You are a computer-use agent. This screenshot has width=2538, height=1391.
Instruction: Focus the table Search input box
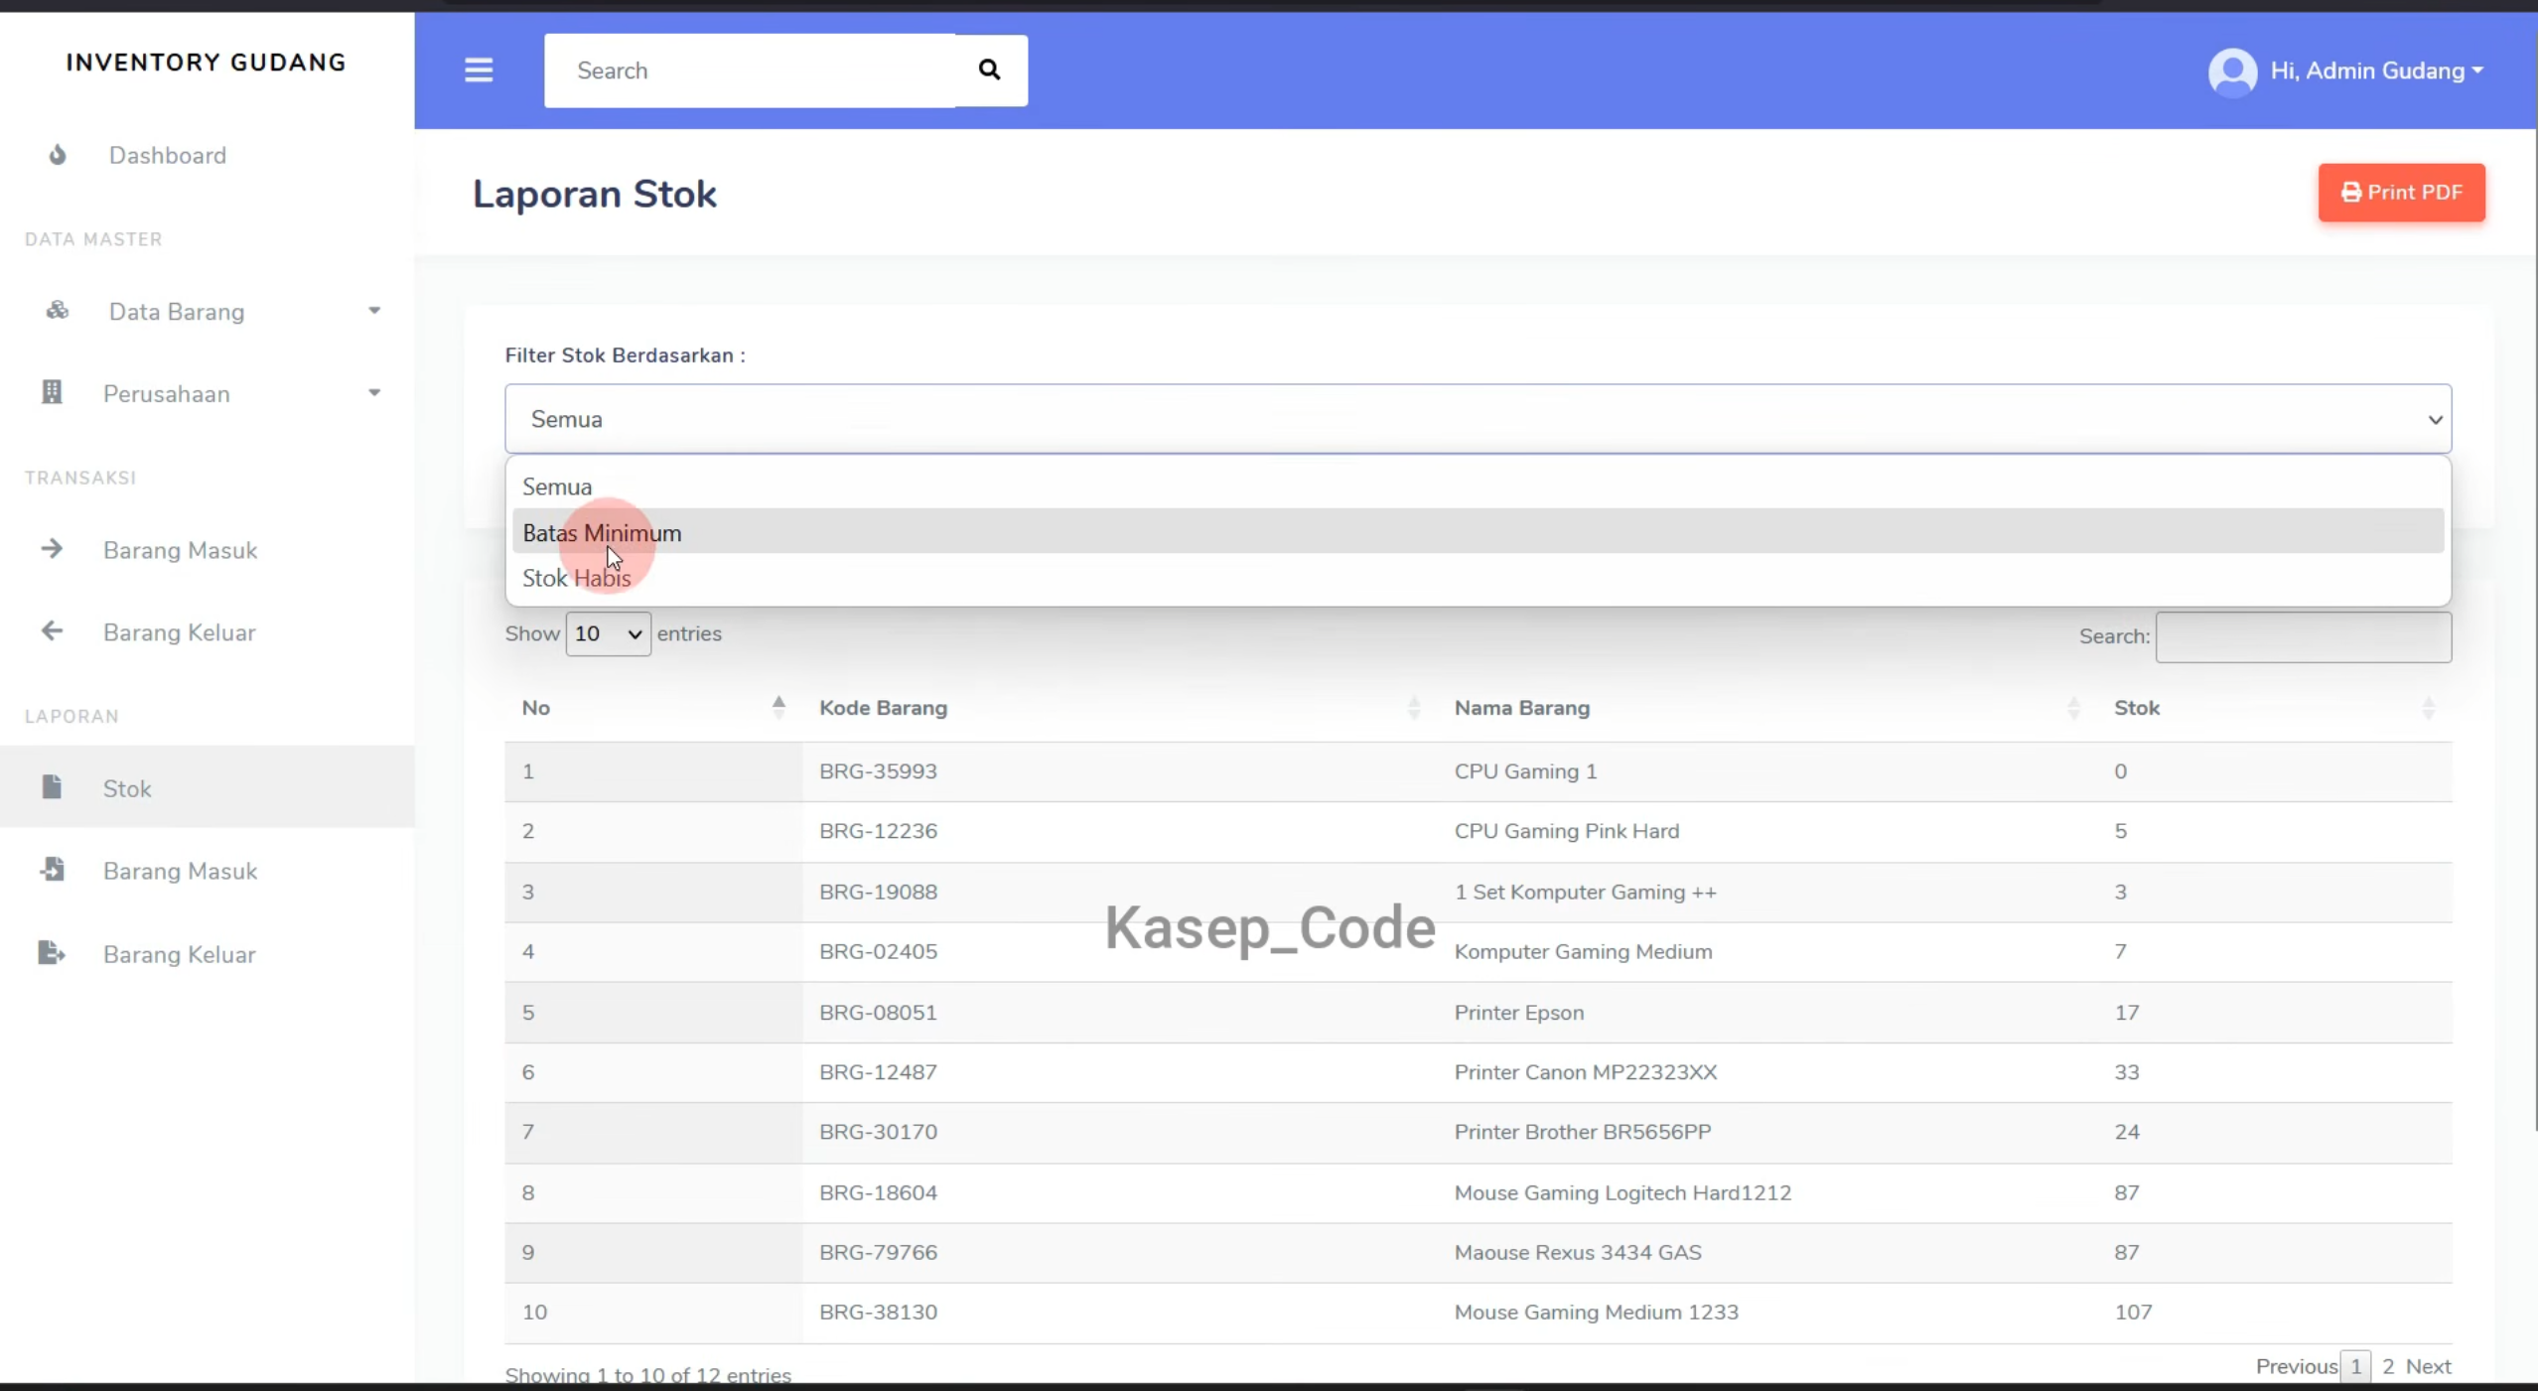click(2304, 636)
